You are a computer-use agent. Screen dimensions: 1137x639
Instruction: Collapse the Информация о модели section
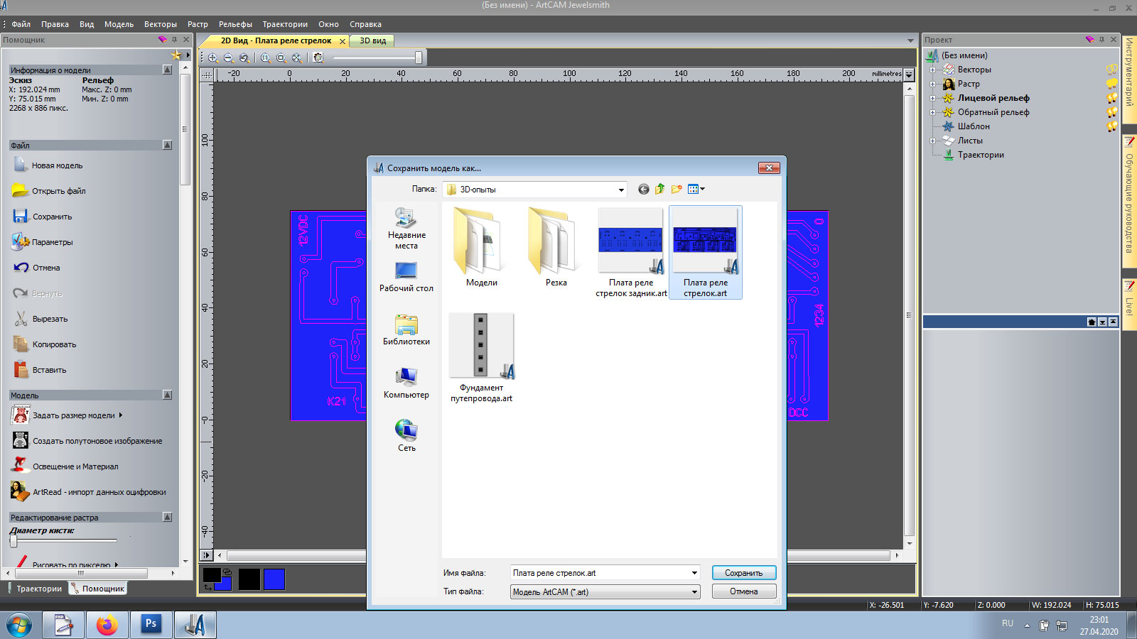tap(167, 70)
